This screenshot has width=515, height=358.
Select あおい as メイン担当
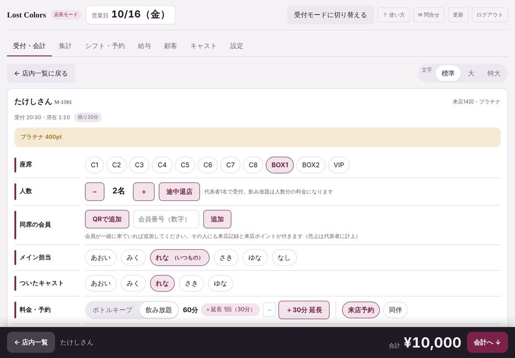(x=101, y=258)
